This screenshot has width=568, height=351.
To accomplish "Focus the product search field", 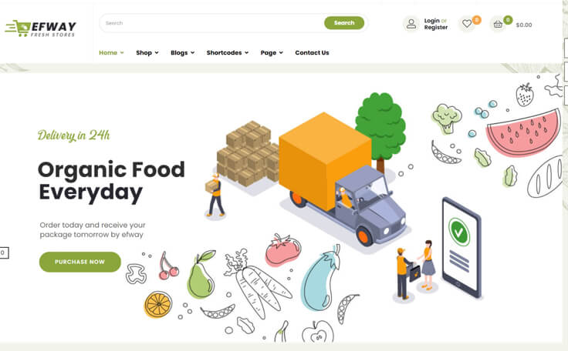I will coord(212,23).
